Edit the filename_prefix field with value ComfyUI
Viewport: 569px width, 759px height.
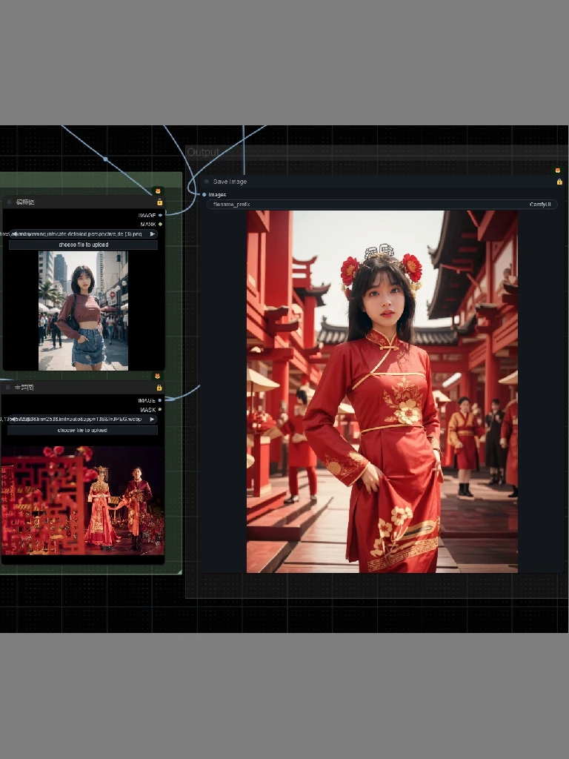382,205
